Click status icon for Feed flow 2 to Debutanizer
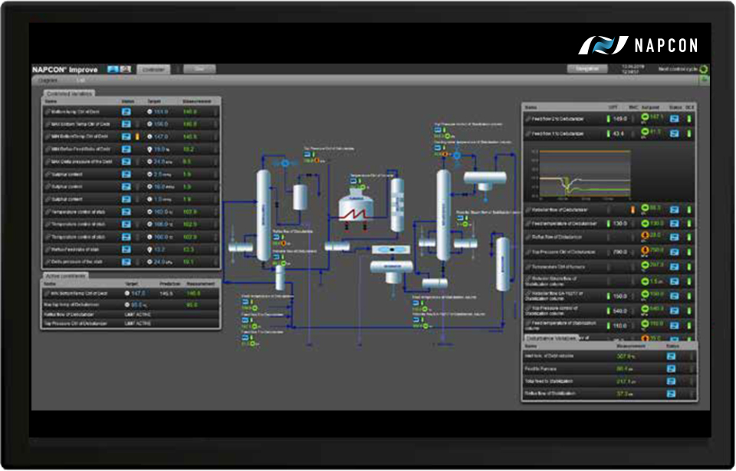 pyautogui.click(x=676, y=119)
